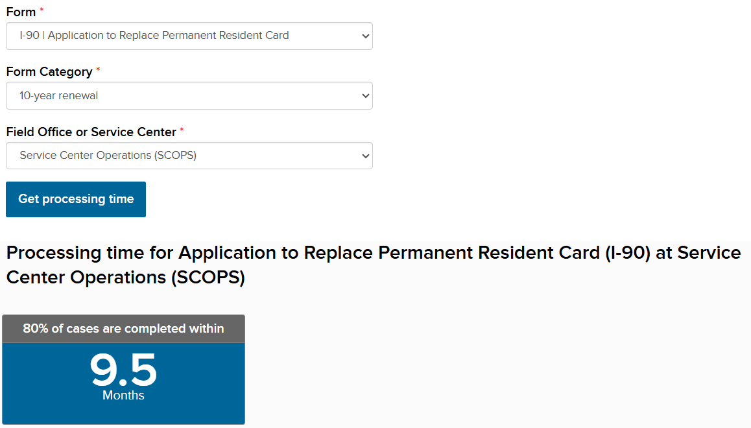Open the Form Category dropdown showing 10-year renewal
The width and height of the screenshot is (751, 428).
(189, 96)
